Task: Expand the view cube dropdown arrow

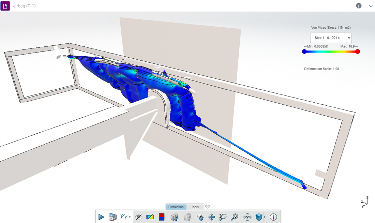Action: click(265, 218)
